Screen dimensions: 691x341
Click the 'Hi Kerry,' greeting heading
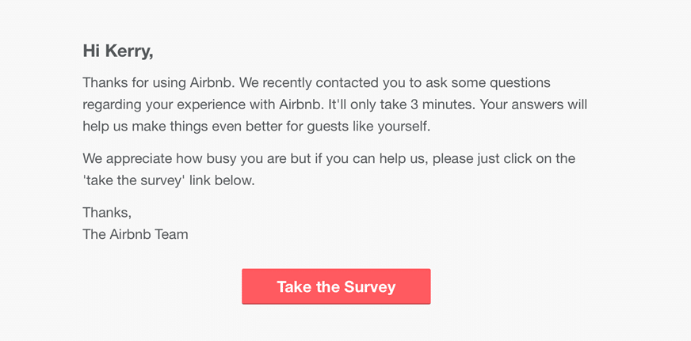pos(117,51)
